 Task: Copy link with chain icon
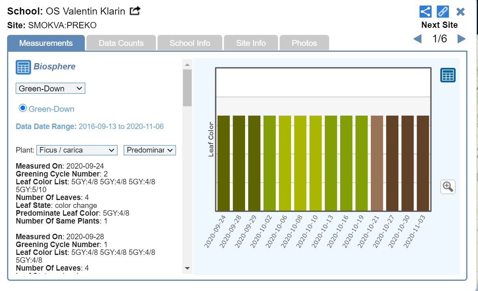coord(443,11)
